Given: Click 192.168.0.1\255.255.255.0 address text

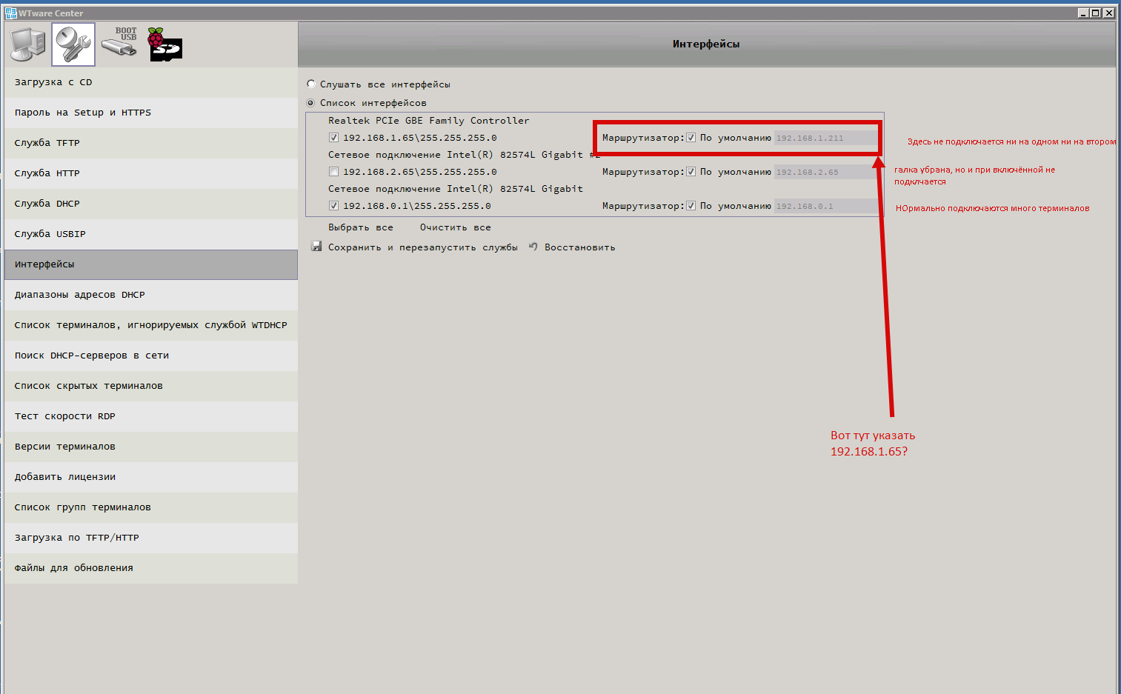Looking at the screenshot, I should [417, 206].
